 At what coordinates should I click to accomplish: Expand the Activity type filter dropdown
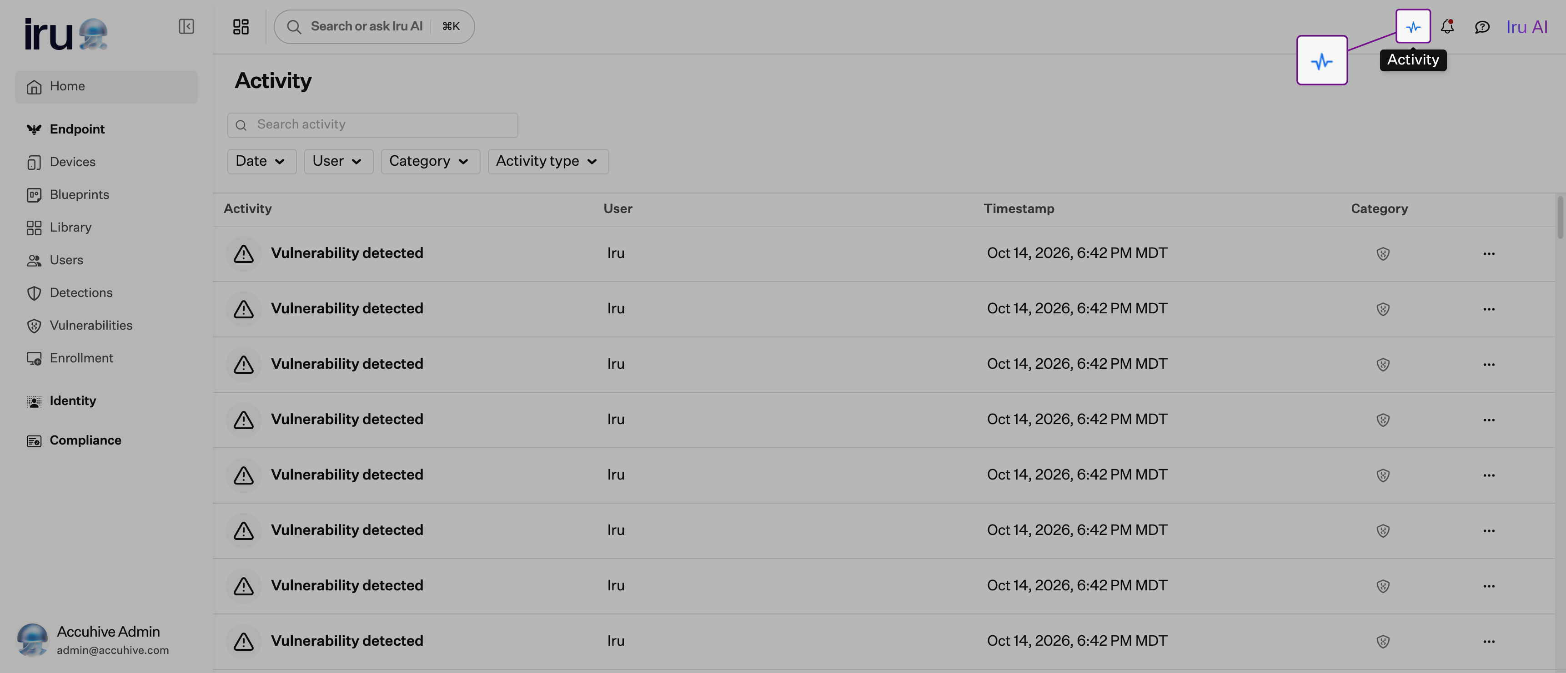pos(548,162)
